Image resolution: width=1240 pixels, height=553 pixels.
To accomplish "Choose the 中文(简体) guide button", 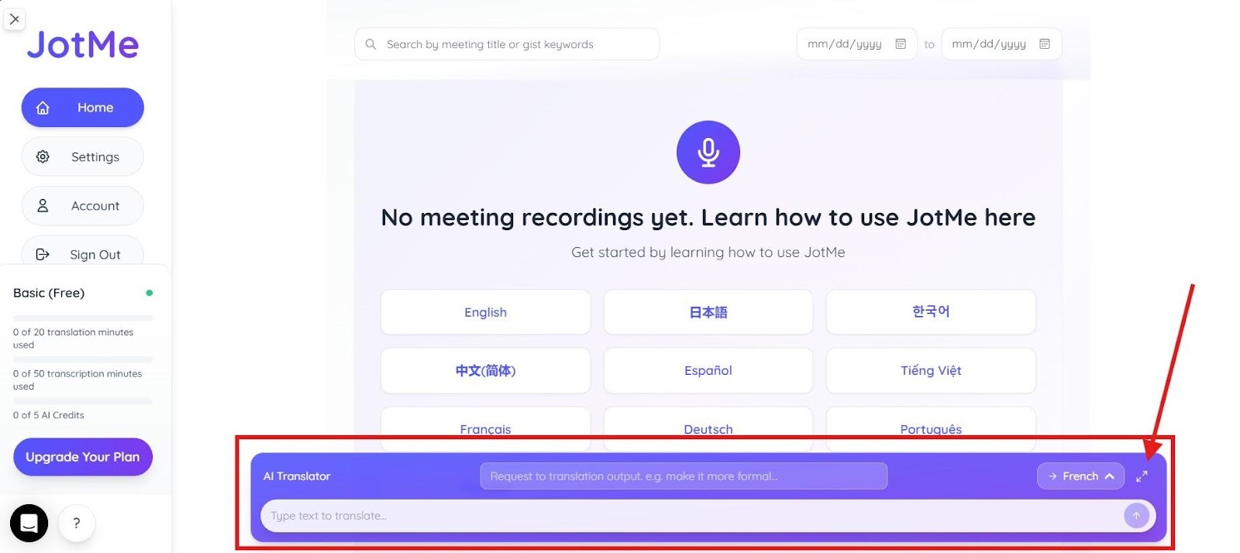I will [x=485, y=371].
